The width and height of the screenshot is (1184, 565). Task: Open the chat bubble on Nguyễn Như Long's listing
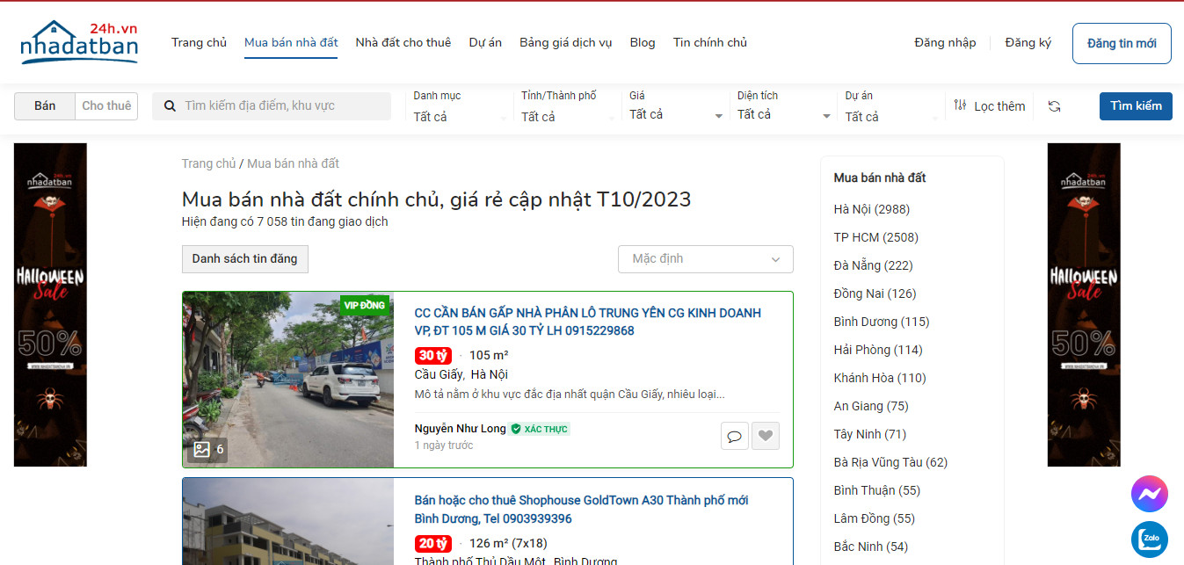click(734, 436)
